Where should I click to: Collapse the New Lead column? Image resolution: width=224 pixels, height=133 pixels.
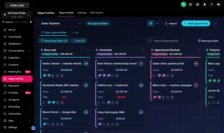88,50
